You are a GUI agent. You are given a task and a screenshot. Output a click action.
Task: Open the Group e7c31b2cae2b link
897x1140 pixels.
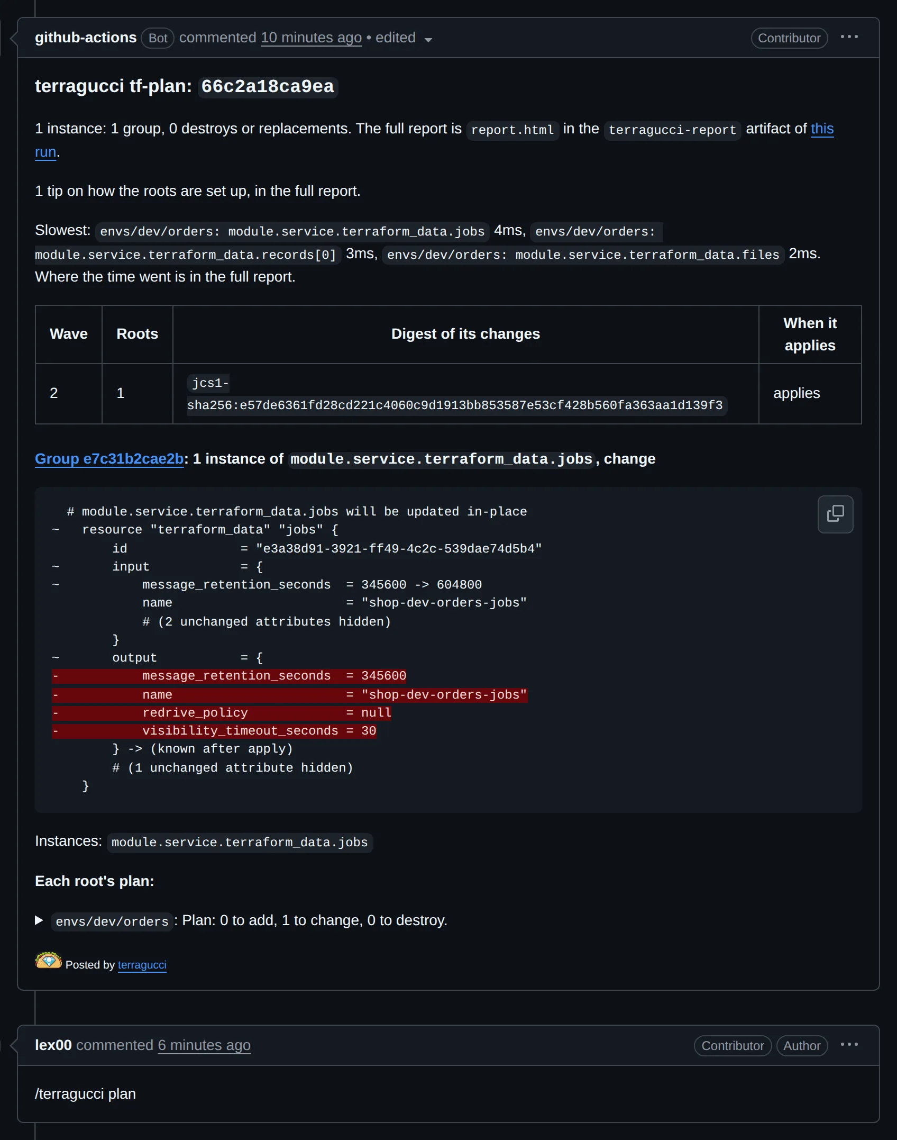109,459
